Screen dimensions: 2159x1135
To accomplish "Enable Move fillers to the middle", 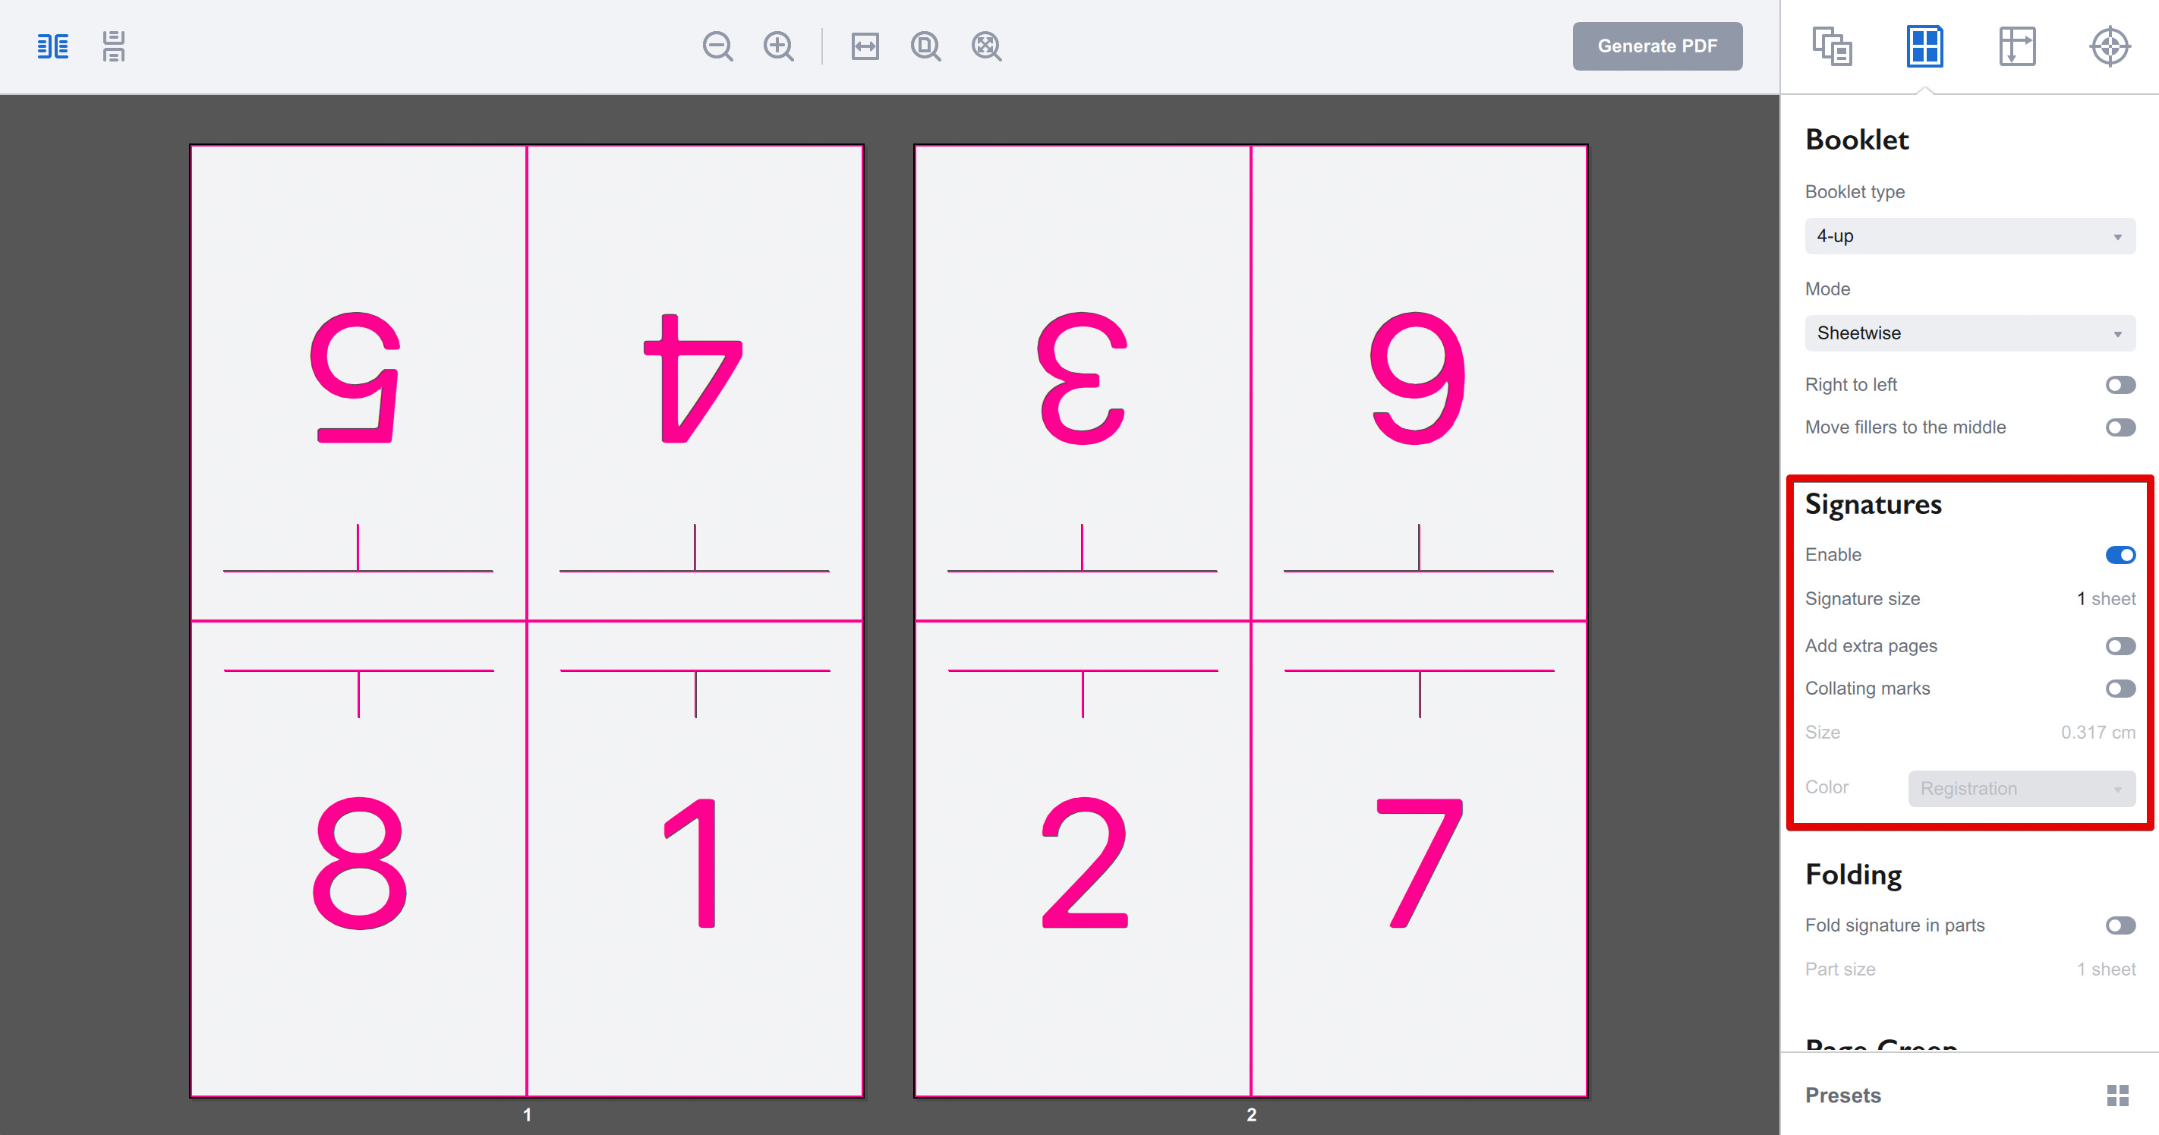I will pos(2120,427).
